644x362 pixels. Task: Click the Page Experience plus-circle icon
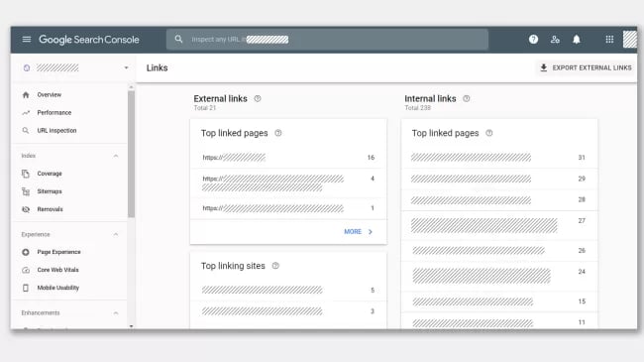(x=26, y=252)
